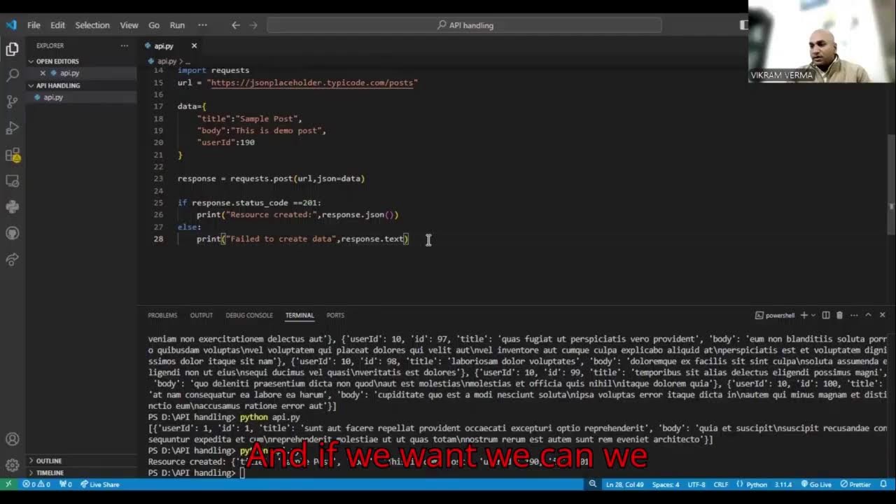Switch to the Debug Console tab

tap(249, 315)
